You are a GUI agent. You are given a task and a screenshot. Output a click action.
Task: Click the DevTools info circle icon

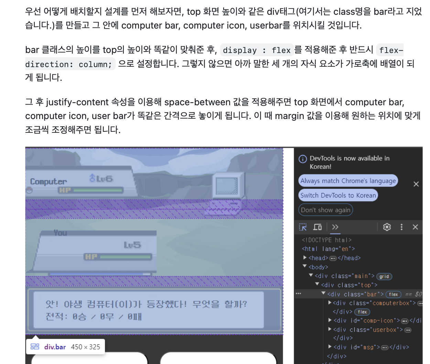click(303, 159)
